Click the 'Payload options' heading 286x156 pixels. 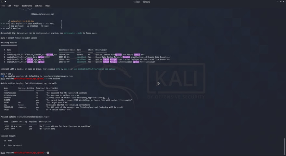(x=25, y=117)
